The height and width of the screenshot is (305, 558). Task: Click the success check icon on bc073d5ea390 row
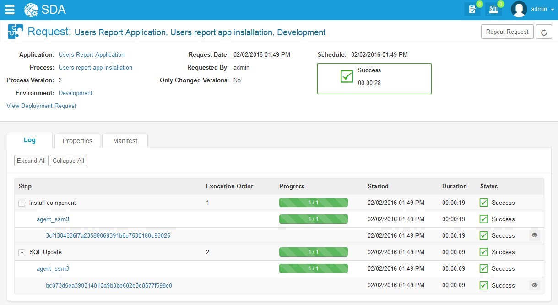coord(484,285)
